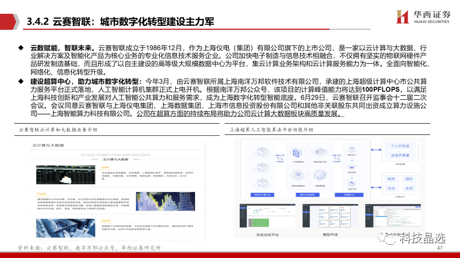
Task: Click the top GPU server box icon
Action: tap(262, 151)
